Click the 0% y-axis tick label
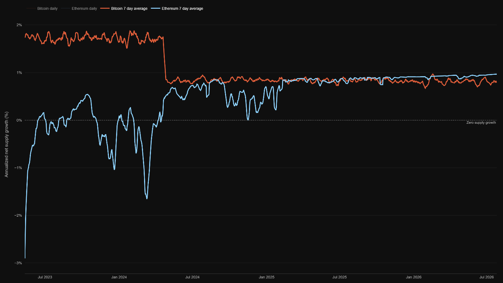 pyautogui.click(x=19, y=120)
